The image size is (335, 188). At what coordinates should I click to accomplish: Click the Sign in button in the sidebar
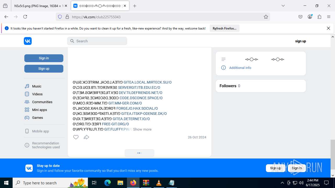pyautogui.click(x=44, y=58)
